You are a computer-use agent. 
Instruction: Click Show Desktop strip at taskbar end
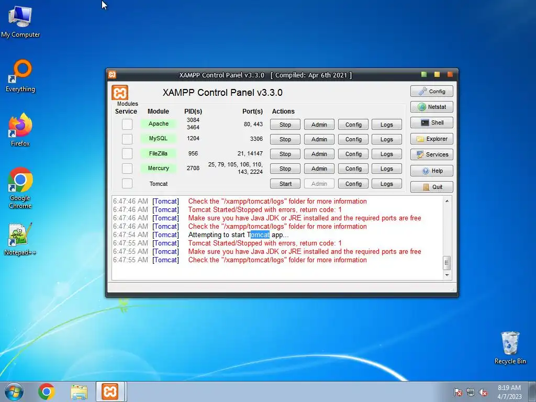coord(533,392)
